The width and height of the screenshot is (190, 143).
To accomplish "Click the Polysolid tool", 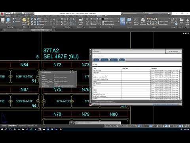I will click(17, 19).
